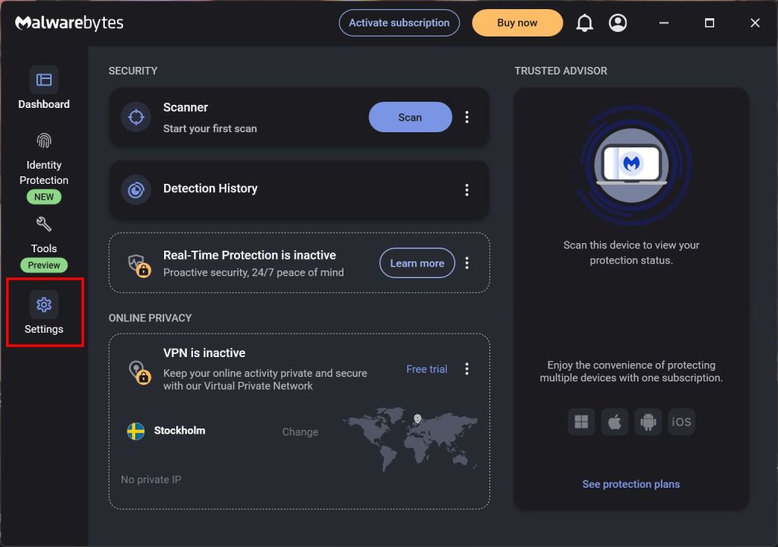Click 'Scan this device to view your protection status'
This screenshot has width=778, height=547.
[631, 253]
